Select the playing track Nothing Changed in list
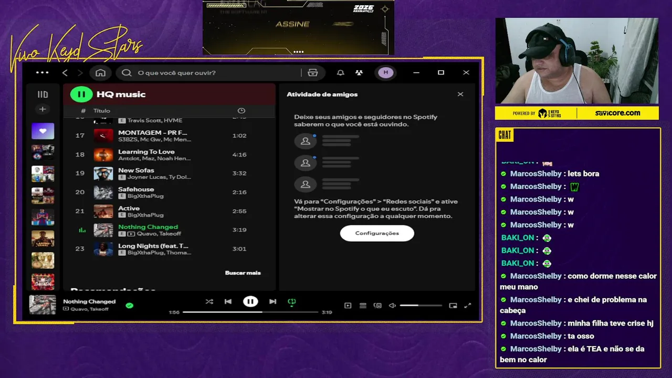The image size is (672, 378). [169, 230]
